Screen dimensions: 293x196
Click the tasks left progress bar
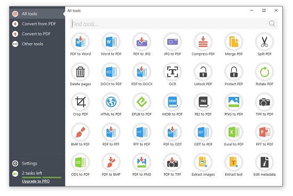(x=42, y=177)
